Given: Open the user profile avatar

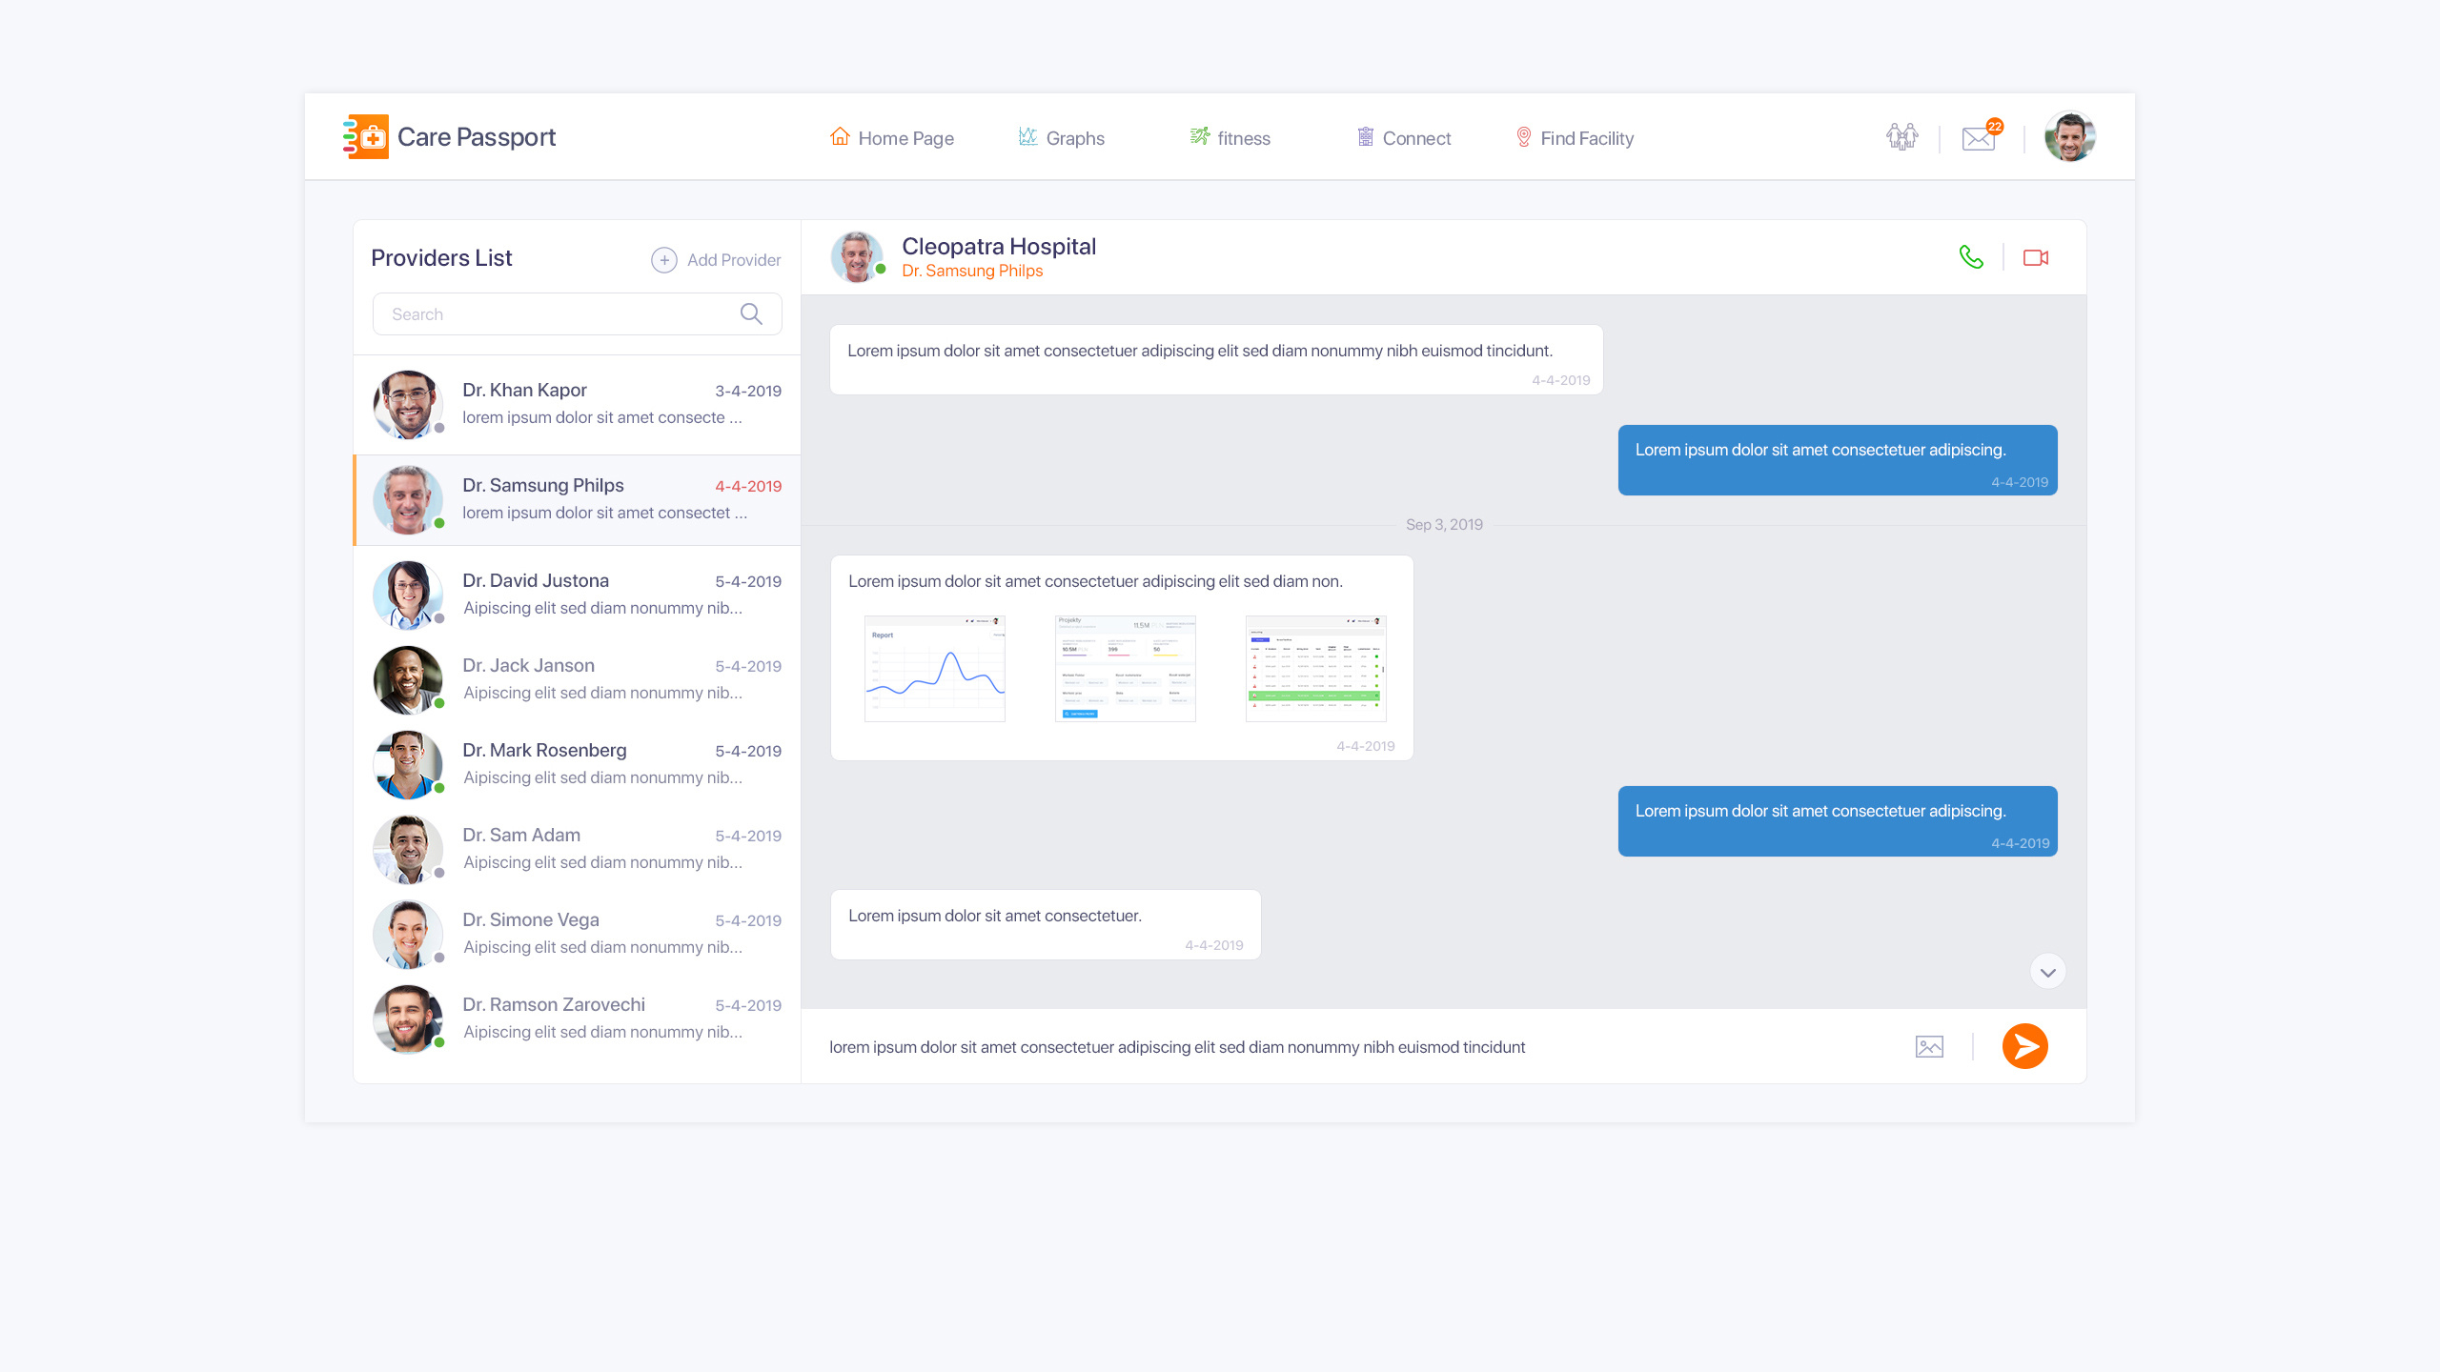Looking at the screenshot, I should coord(2069,137).
